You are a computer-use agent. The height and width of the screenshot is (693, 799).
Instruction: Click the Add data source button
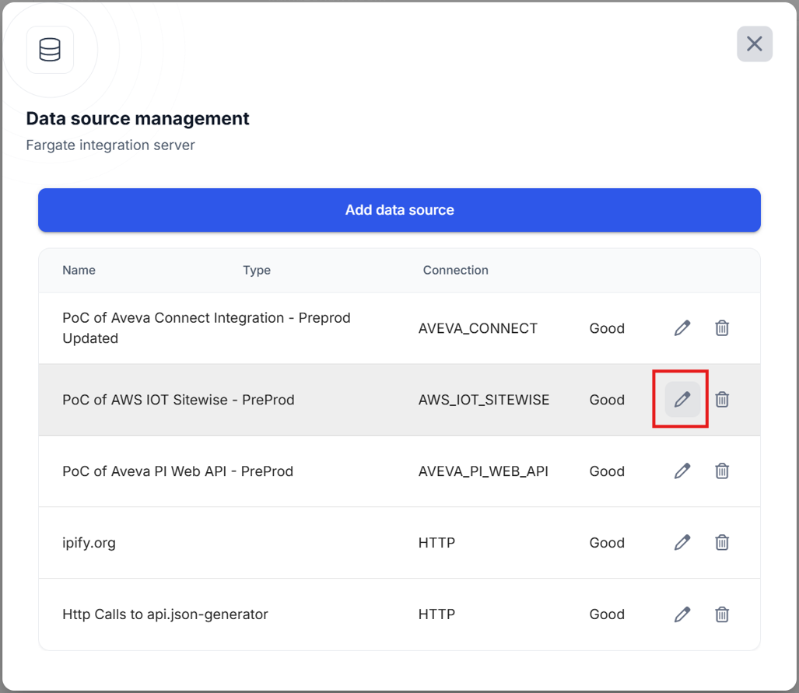399,210
